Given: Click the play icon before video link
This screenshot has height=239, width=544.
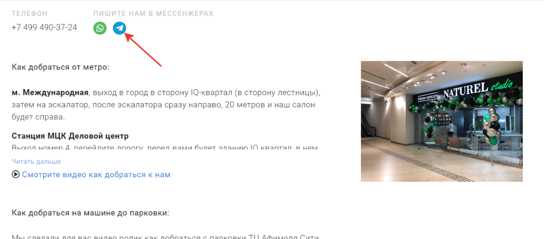Looking at the screenshot, I should pyautogui.click(x=16, y=175).
